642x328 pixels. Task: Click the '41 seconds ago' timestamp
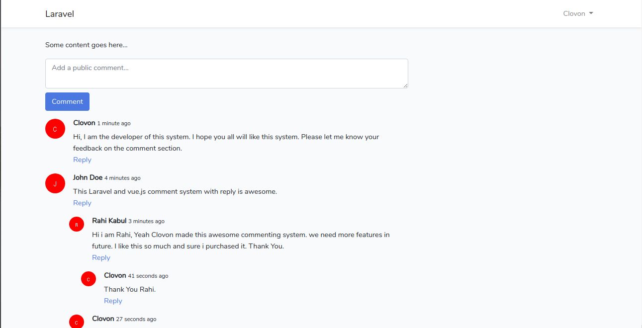[x=148, y=276]
